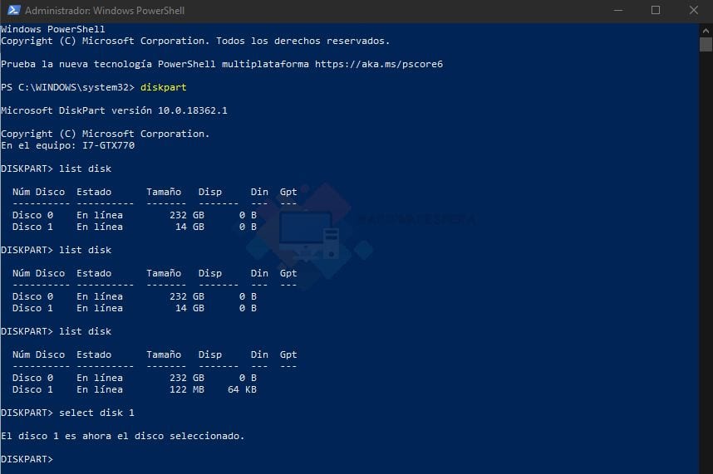Click the PowerShell icon in title bar
The image size is (713, 474).
click(x=13, y=10)
